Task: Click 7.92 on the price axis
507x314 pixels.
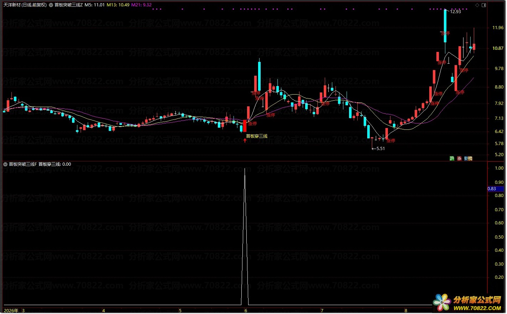Action: point(499,103)
